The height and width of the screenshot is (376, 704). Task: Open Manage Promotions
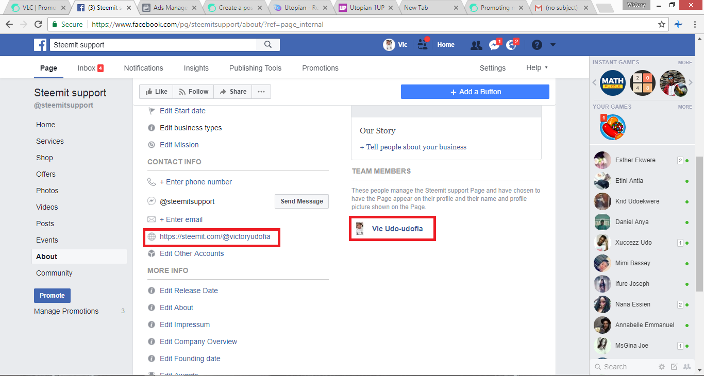click(66, 311)
